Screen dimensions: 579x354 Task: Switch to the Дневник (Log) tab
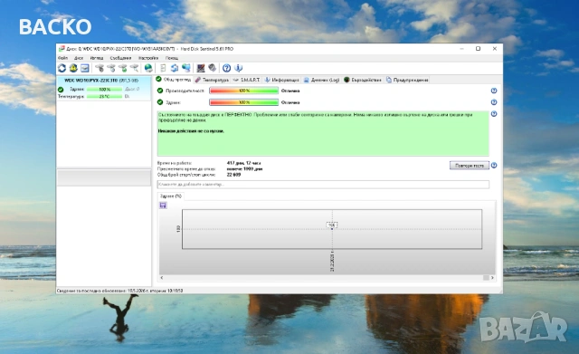point(322,80)
